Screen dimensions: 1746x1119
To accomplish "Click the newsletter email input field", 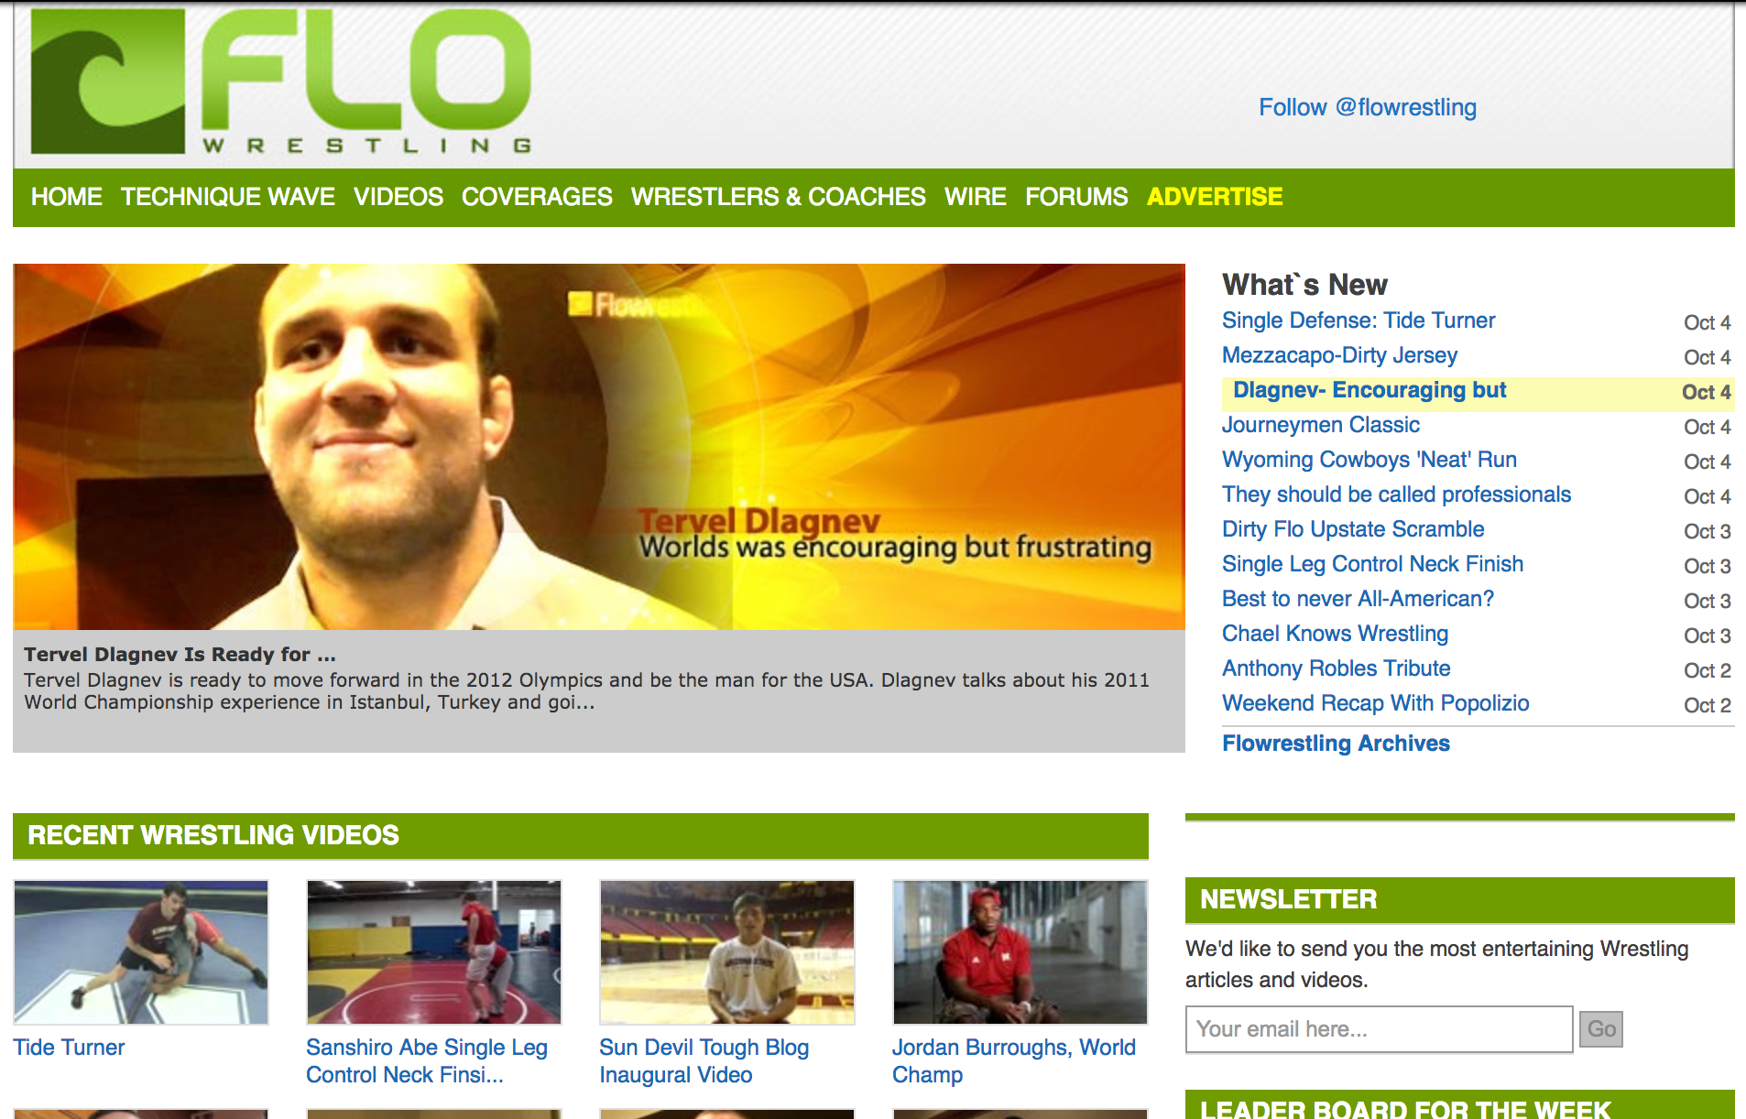I will (1380, 1029).
